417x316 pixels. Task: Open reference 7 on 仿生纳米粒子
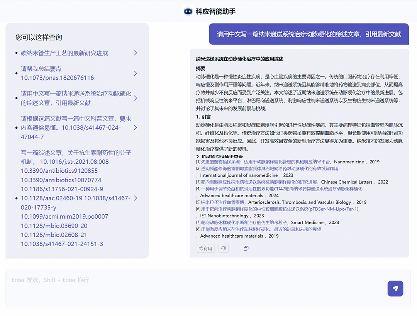pyautogui.click(x=244, y=222)
